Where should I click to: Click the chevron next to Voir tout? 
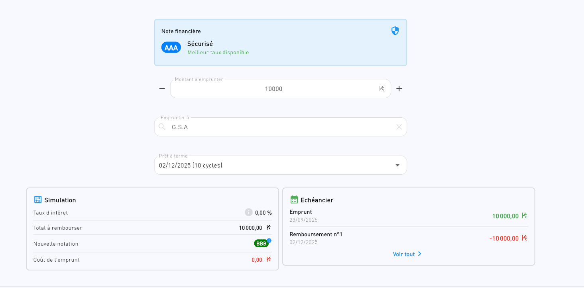click(419, 254)
